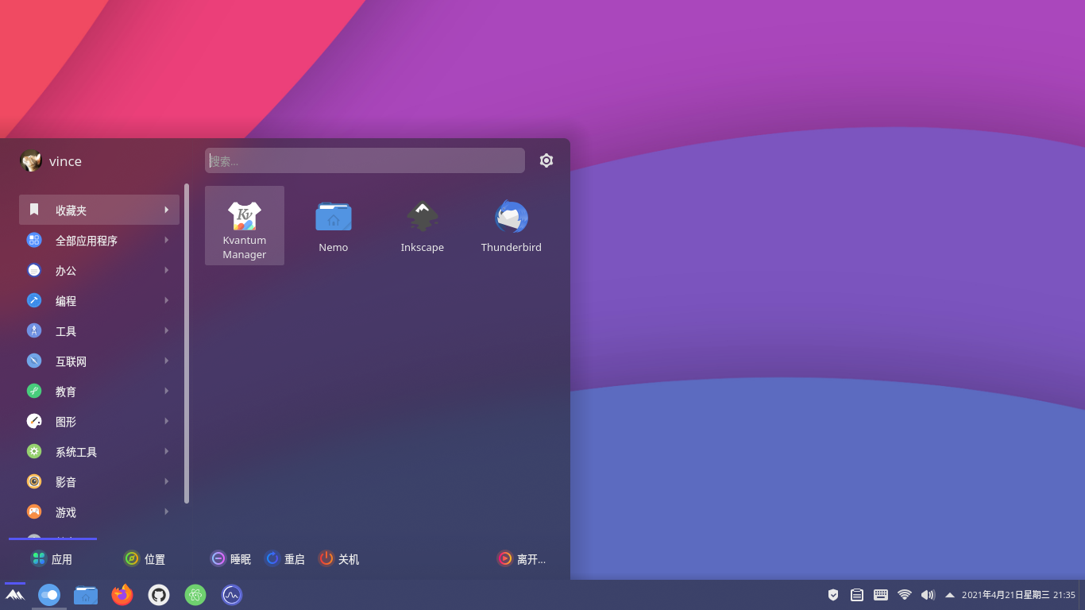Click category list vertical scrollbar
This screenshot has height=610, width=1085.
[187, 343]
